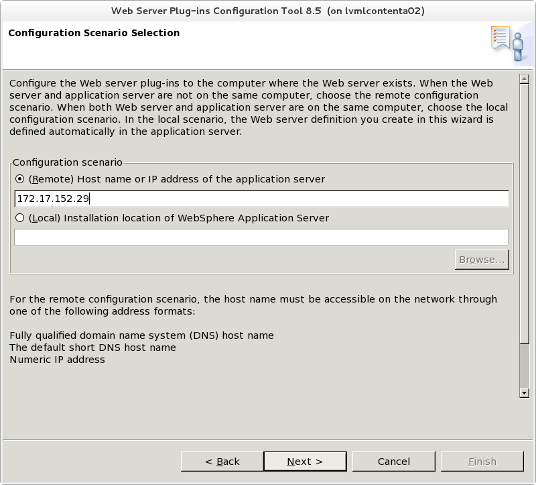The height and width of the screenshot is (485, 536).
Task: Click the (Local) Installation location label text
Action: click(x=179, y=218)
